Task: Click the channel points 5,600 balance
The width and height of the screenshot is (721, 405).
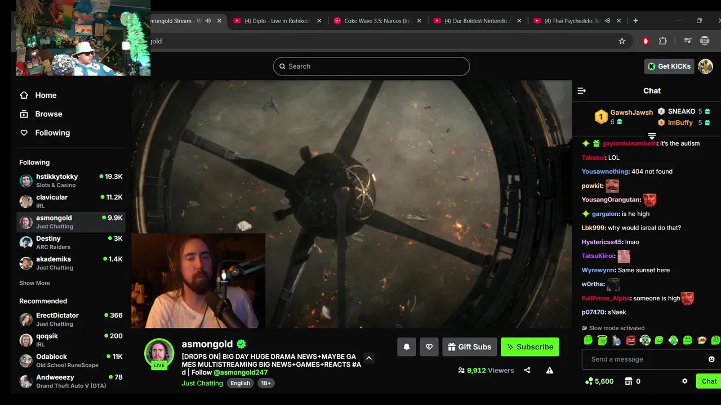Action: coord(600,381)
